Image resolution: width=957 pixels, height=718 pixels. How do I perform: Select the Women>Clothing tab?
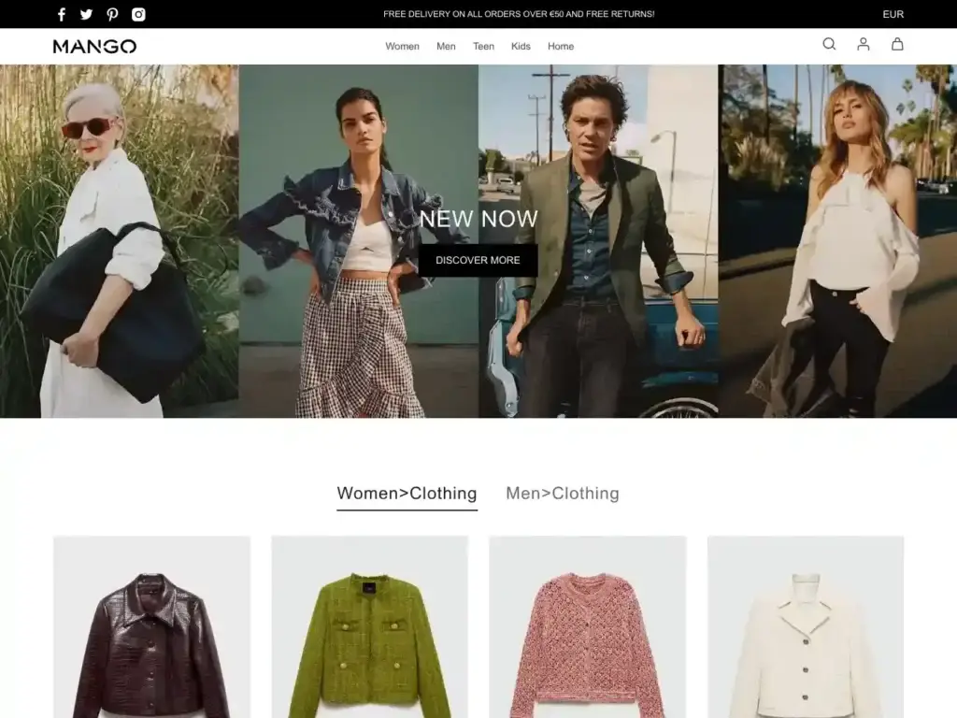407,493
